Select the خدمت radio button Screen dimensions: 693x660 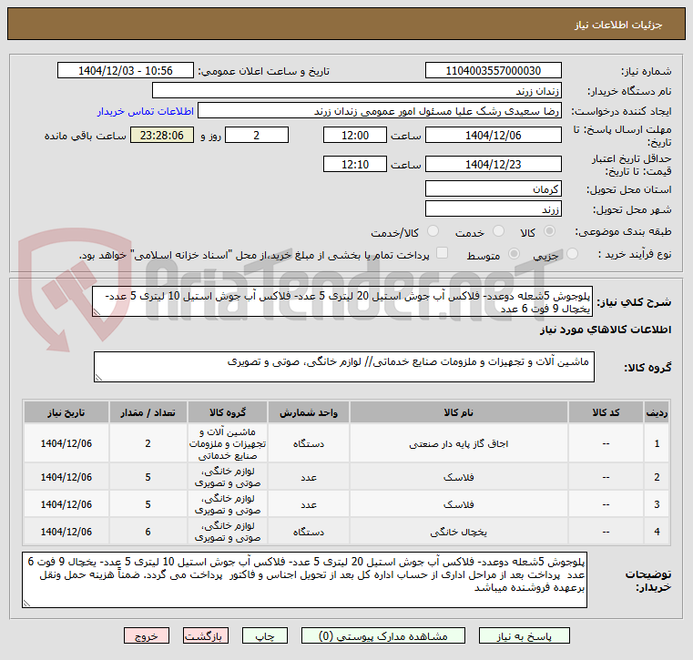(498, 231)
